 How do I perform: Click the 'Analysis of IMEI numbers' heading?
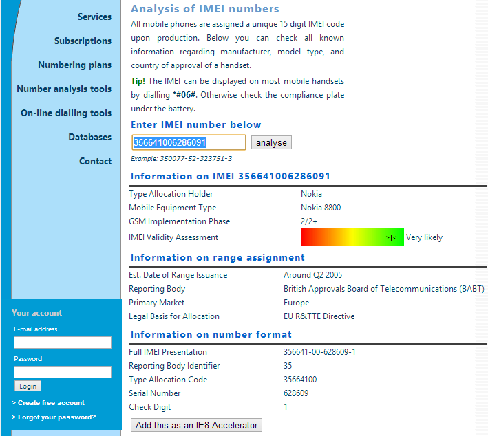pyautogui.click(x=205, y=9)
